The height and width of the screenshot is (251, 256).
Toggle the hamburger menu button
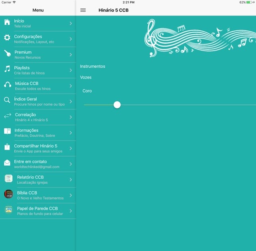tap(83, 10)
